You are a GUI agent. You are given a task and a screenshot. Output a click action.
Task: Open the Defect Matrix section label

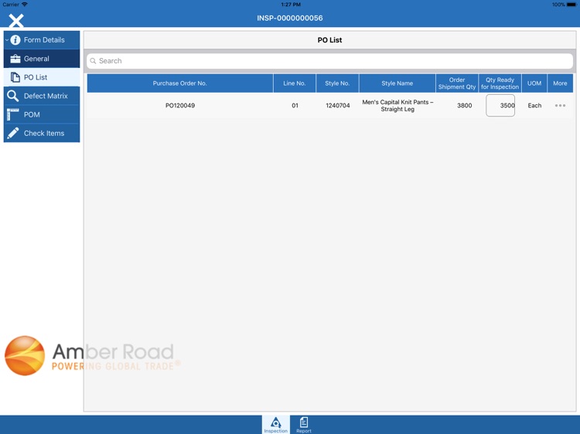pyautogui.click(x=46, y=96)
